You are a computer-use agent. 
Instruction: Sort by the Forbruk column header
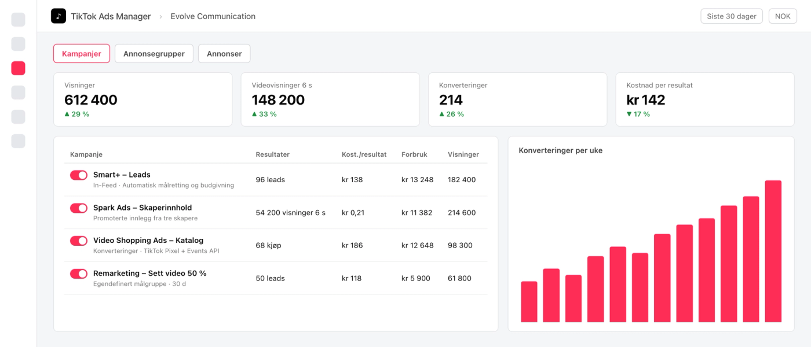[415, 154]
